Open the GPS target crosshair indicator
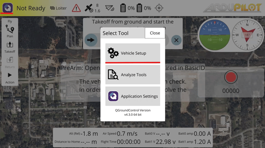265x148 pixels. [x=159, y=8]
